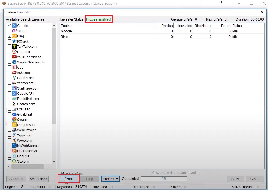Click the Rambler engine icon
The image size is (268, 190).
tap(14, 52)
